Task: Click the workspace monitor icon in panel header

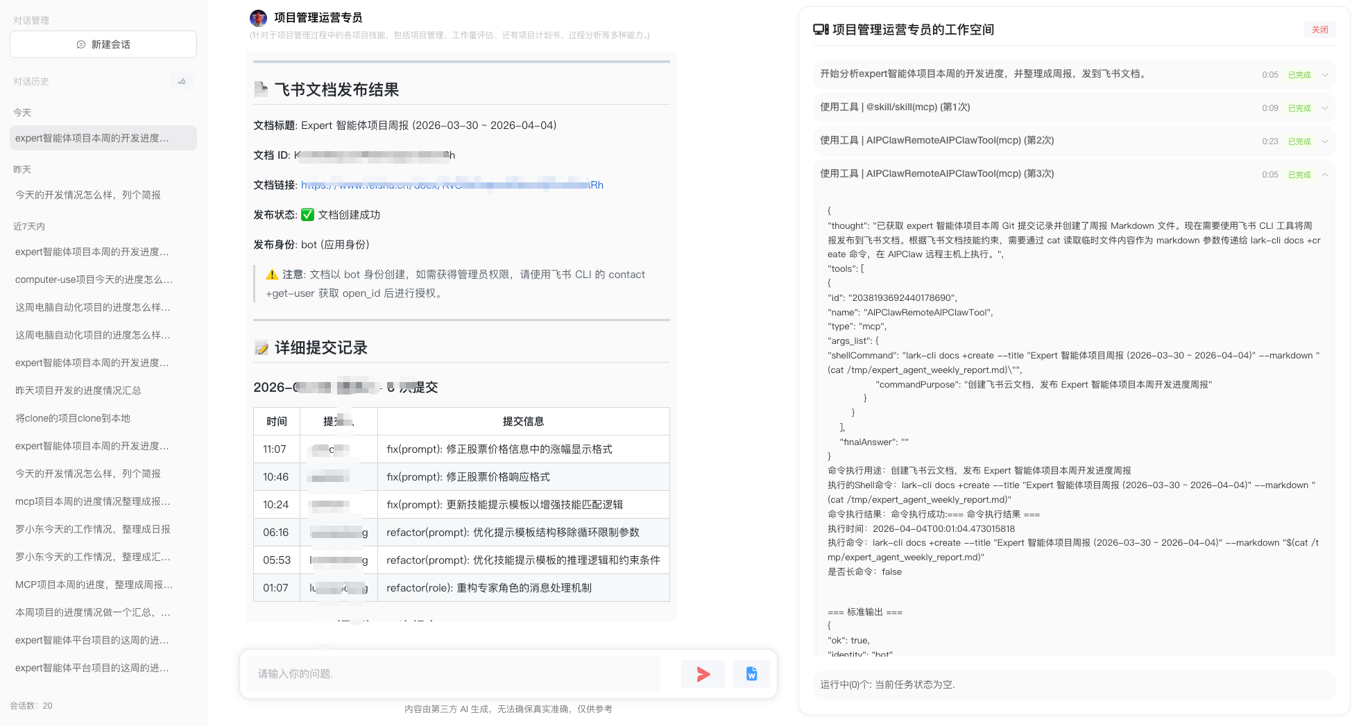Action: pos(821,30)
